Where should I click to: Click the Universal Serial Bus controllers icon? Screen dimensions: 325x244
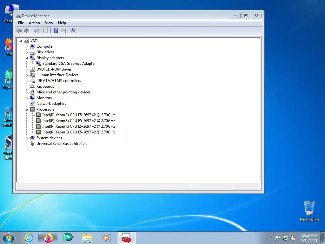[x=32, y=144]
